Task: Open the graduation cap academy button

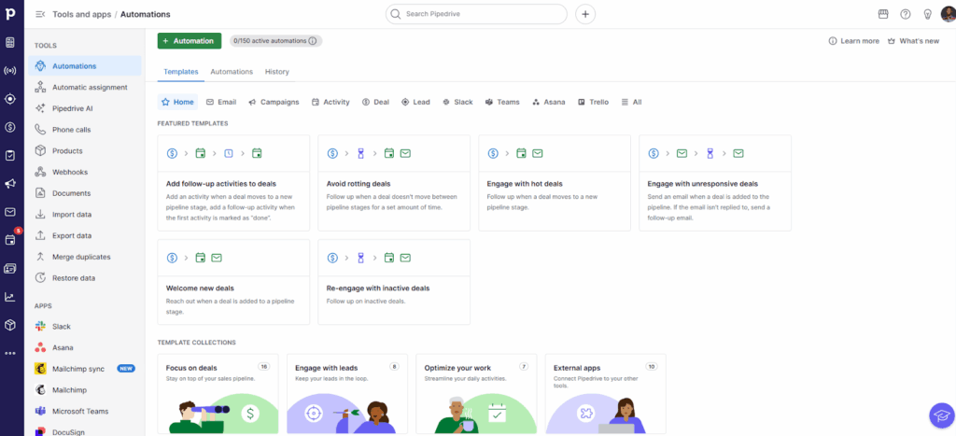Action: (x=941, y=415)
